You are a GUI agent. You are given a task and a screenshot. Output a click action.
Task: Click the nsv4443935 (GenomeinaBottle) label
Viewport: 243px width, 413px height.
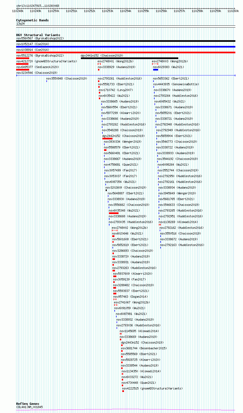coord(176,84)
